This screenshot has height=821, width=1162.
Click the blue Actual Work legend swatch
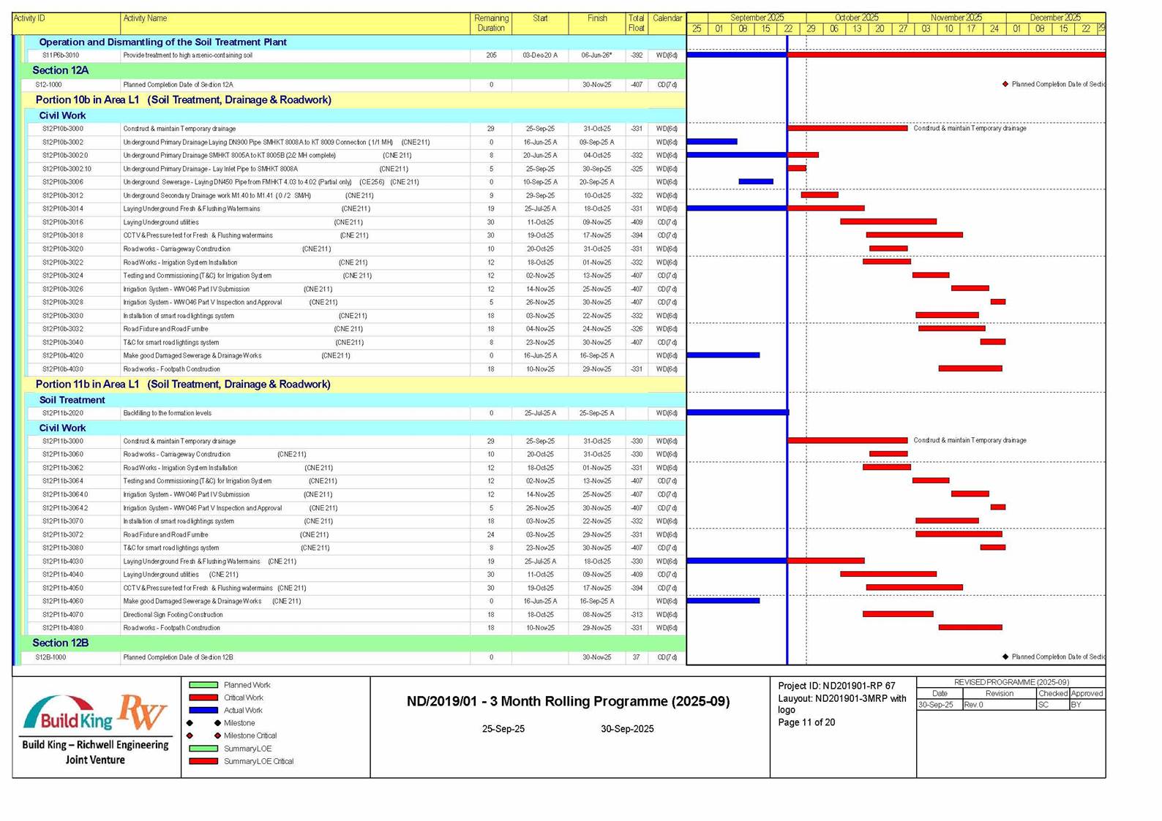[203, 710]
